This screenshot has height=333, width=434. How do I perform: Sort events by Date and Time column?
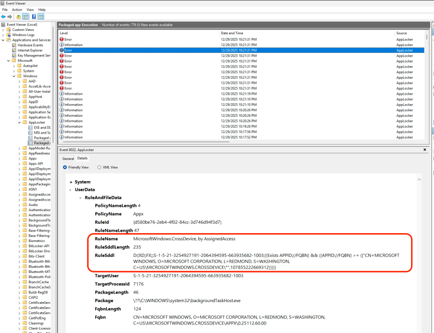coord(232,33)
